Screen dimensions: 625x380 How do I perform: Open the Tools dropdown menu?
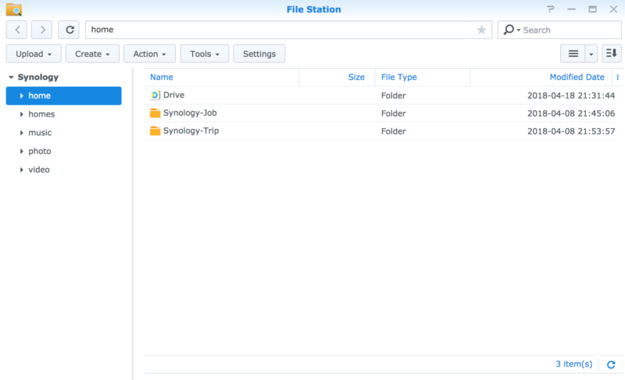point(205,54)
